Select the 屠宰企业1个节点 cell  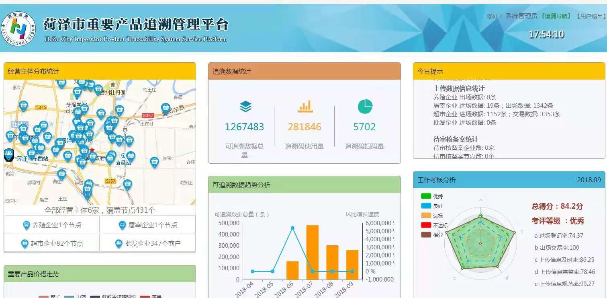pos(147,225)
